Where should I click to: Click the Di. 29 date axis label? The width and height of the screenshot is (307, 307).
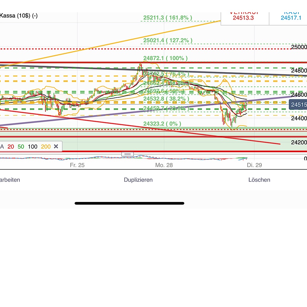click(255, 165)
